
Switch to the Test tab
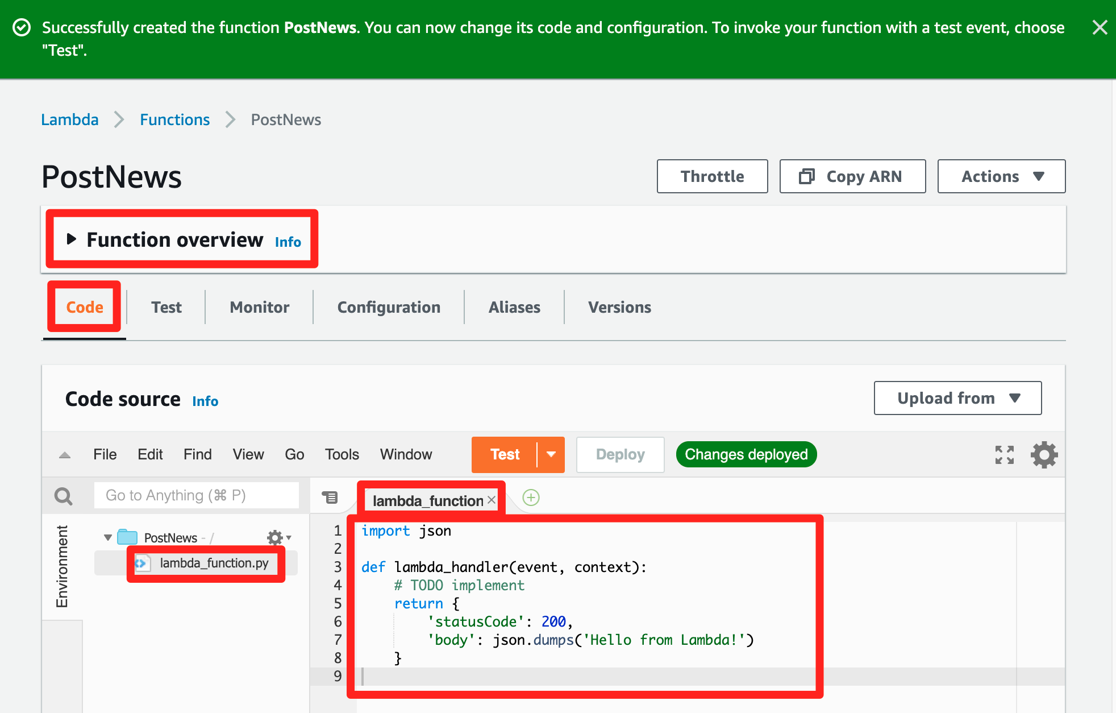point(166,307)
